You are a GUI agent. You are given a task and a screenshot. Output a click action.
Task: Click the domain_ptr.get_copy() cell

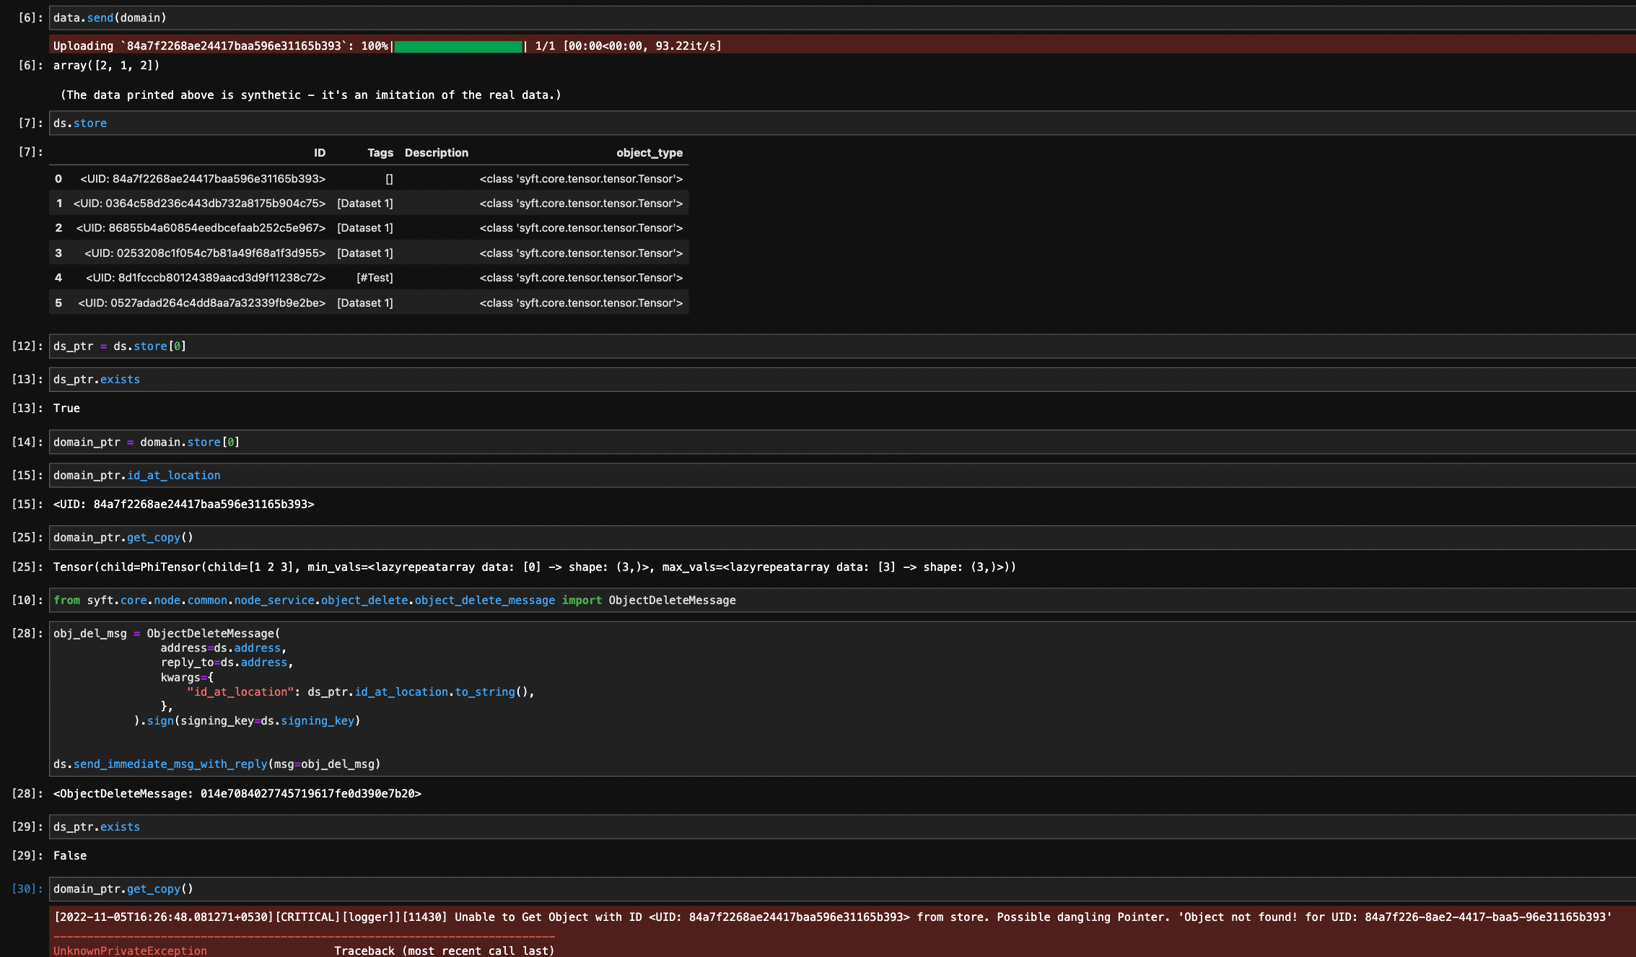pos(123,537)
